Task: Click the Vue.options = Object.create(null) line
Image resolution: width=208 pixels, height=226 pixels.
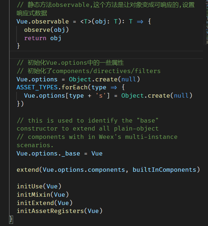Action: [78, 79]
